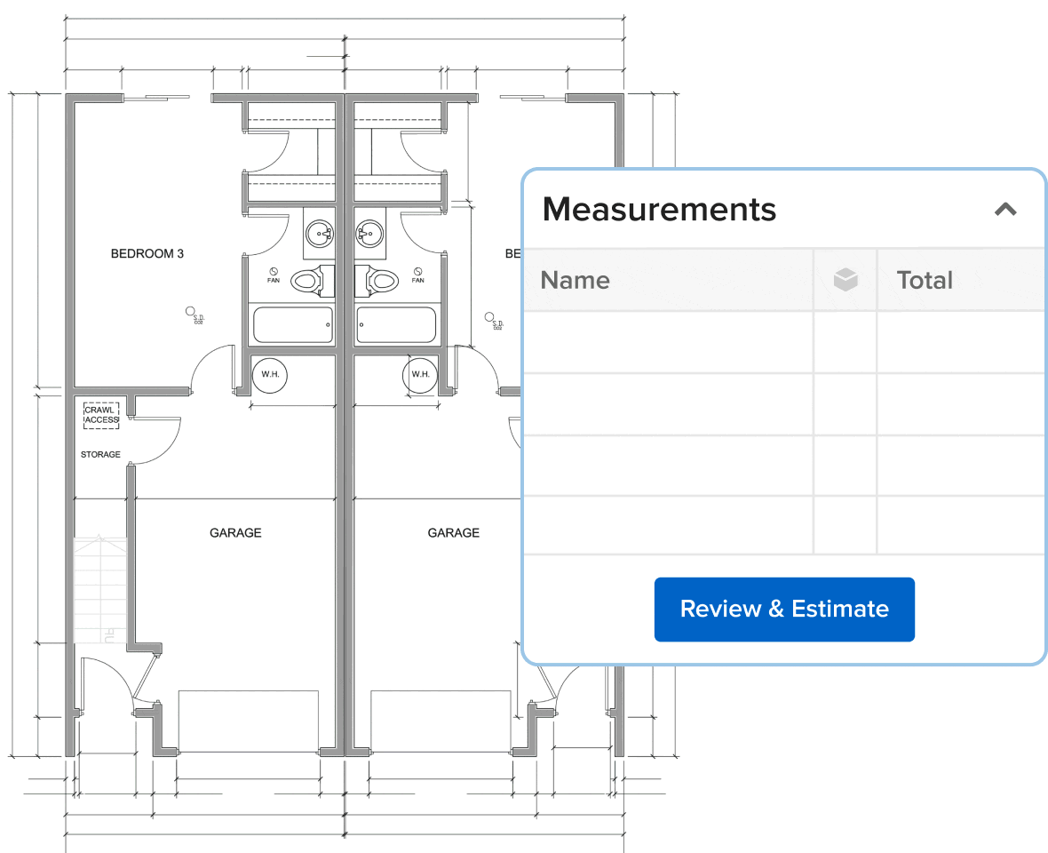Click the bathtub in the left bathroom

(x=293, y=323)
